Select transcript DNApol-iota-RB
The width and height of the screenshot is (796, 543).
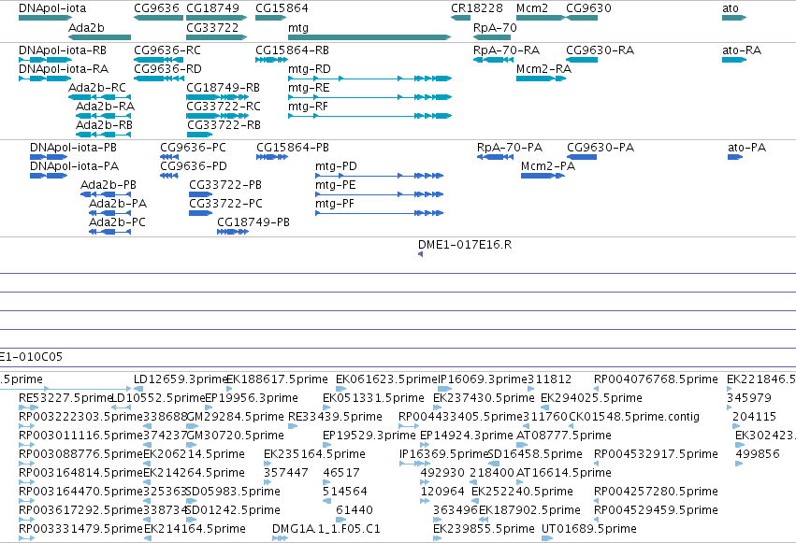[45, 60]
